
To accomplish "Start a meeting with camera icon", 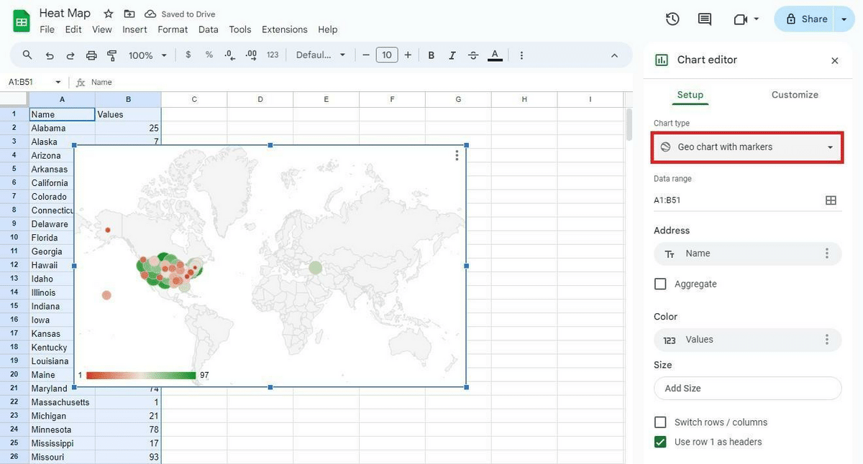I will (x=741, y=19).
